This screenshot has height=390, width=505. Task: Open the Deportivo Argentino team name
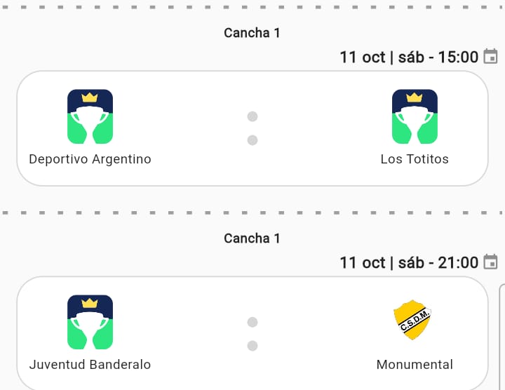pyautogui.click(x=90, y=159)
